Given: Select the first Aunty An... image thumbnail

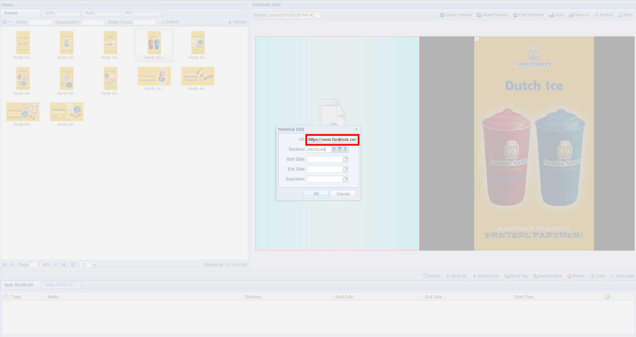Looking at the screenshot, I should (x=23, y=45).
